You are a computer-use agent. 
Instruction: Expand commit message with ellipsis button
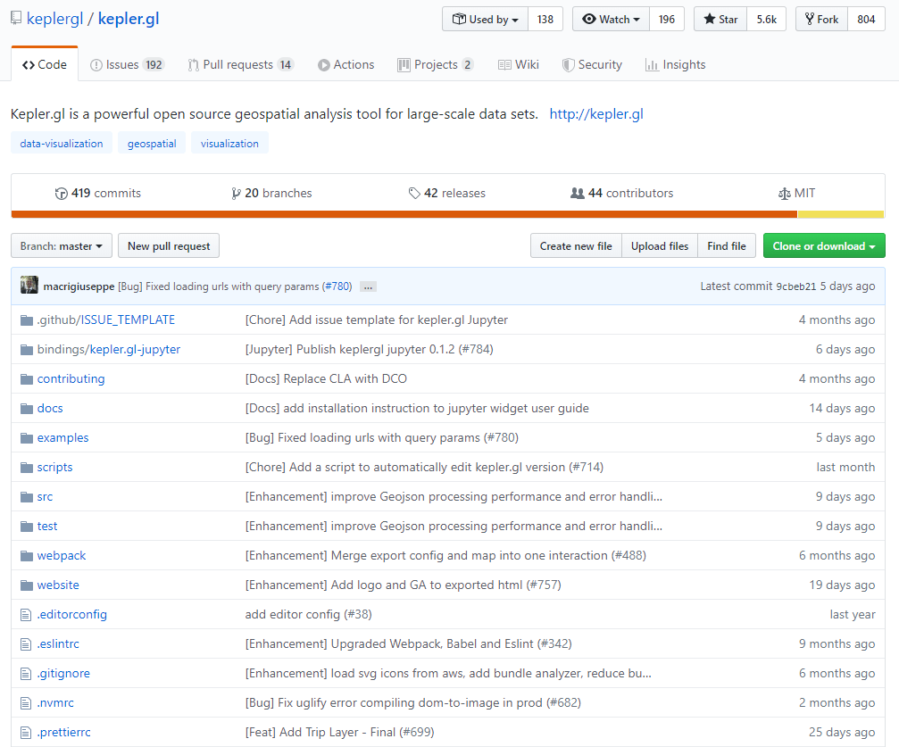pos(368,286)
